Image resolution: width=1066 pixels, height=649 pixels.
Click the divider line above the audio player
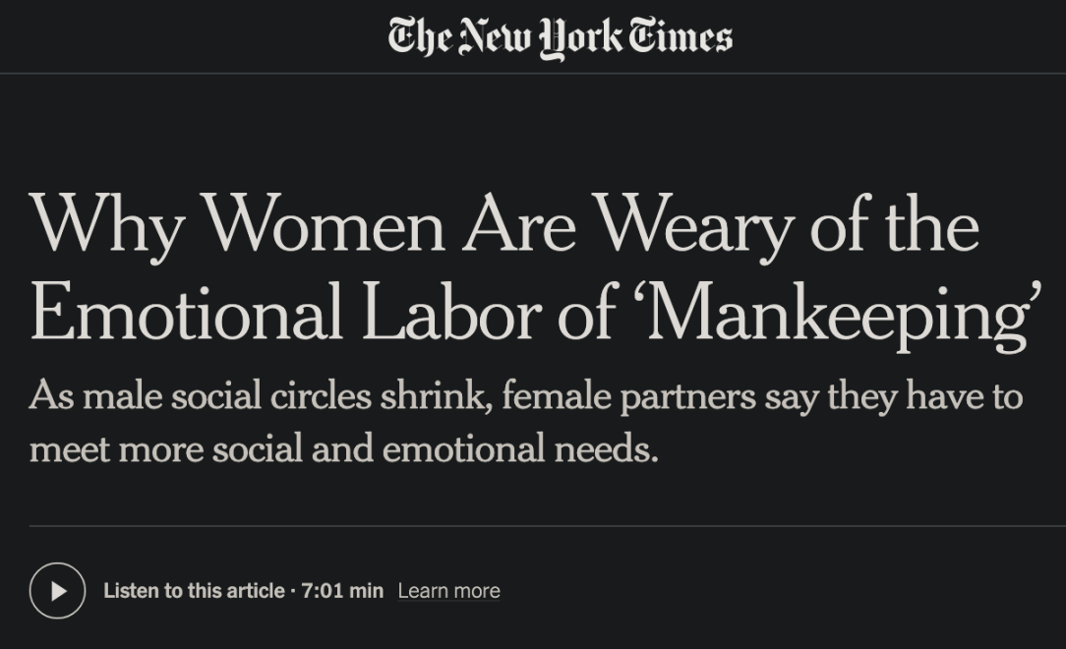(548, 526)
